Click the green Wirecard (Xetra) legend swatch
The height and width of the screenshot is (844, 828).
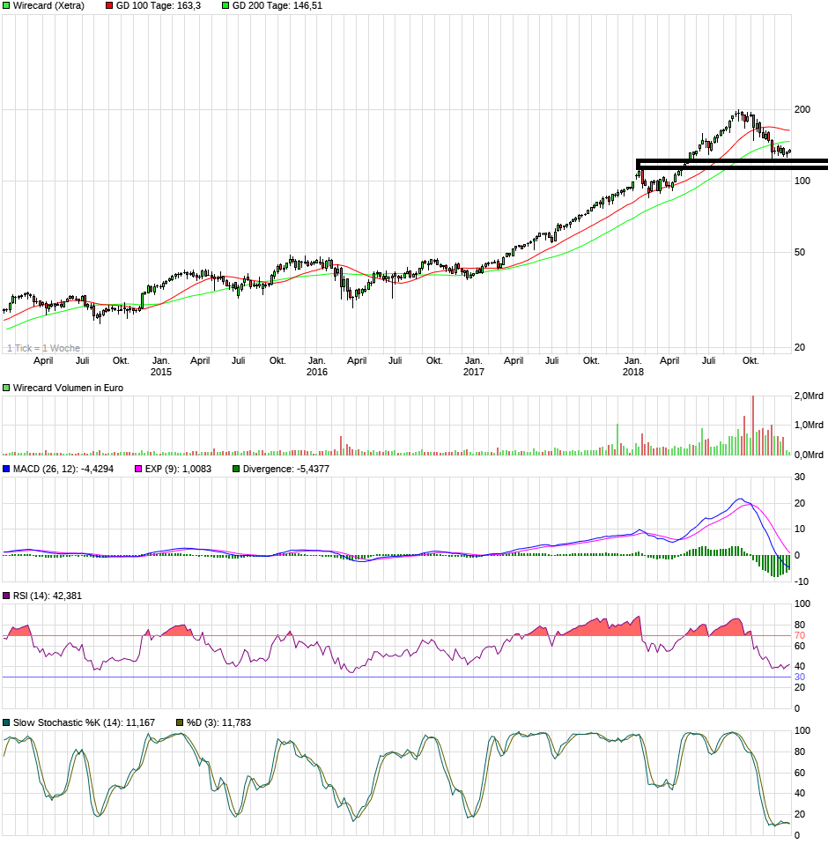[x=6, y=5]
